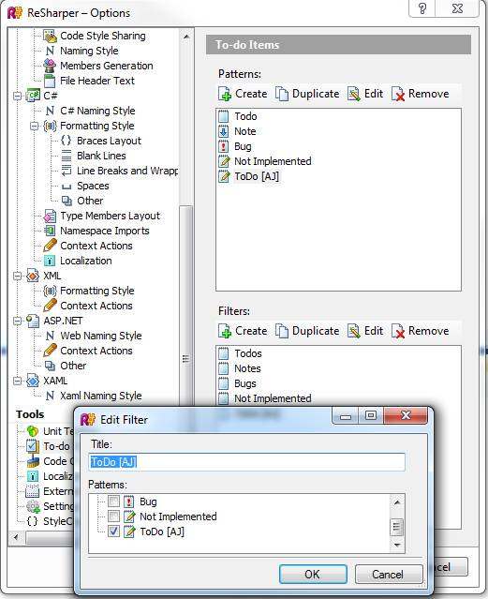488x599 pixels.
Task: Click scroll down arrow in dialog Patterns list
Action: point(397,546)
